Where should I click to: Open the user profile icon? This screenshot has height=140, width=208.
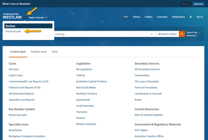point(191,17)
